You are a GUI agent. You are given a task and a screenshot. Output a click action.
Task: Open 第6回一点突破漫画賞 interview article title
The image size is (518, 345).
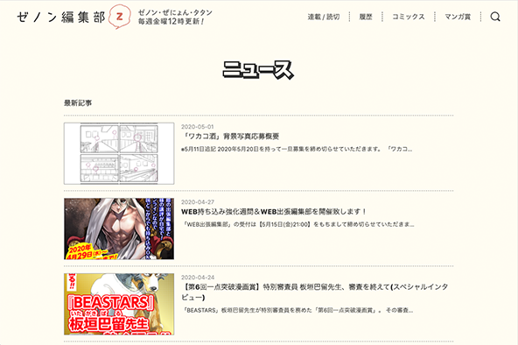click(x=314, y=292)
